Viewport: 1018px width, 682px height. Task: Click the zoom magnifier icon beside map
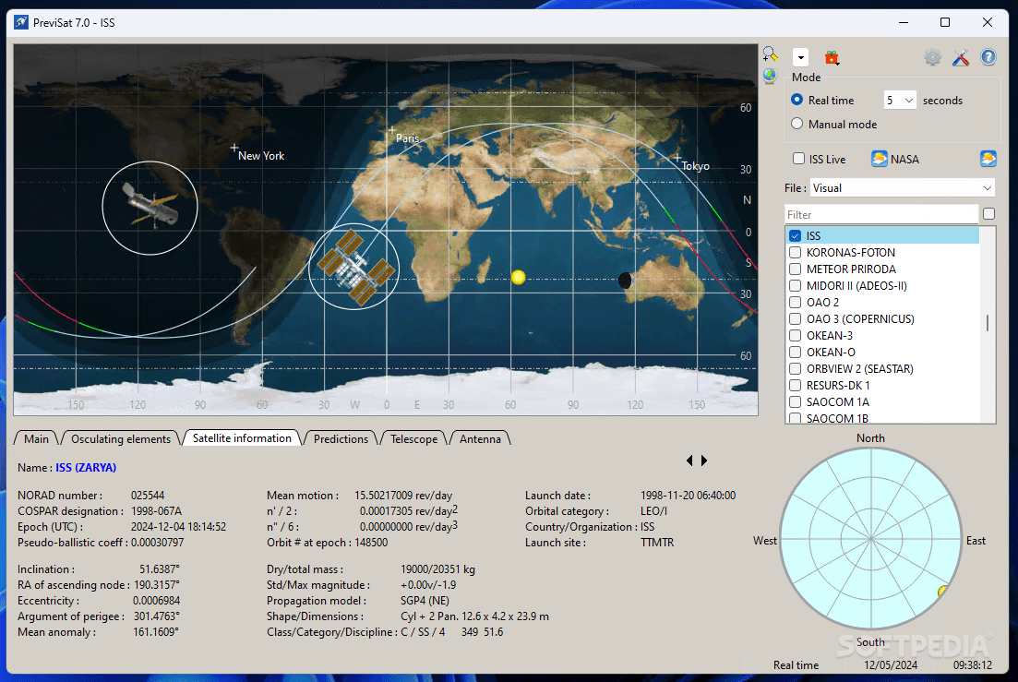point(770,54)
